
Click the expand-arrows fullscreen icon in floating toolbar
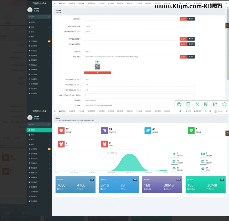click(x=197, y=104)
